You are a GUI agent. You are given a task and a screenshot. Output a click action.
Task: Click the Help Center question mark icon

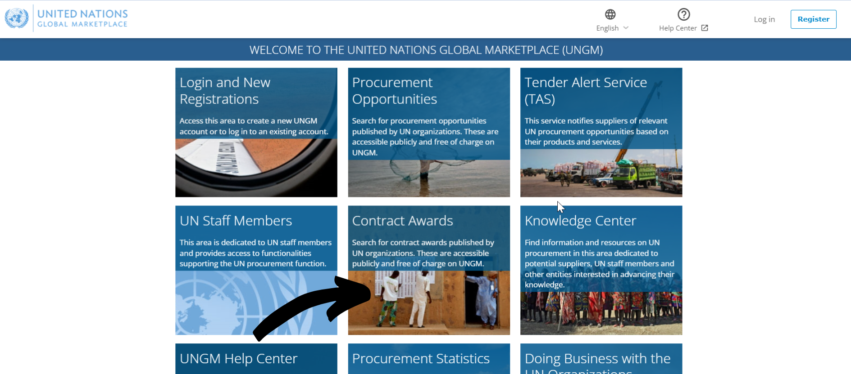(683, 14)
